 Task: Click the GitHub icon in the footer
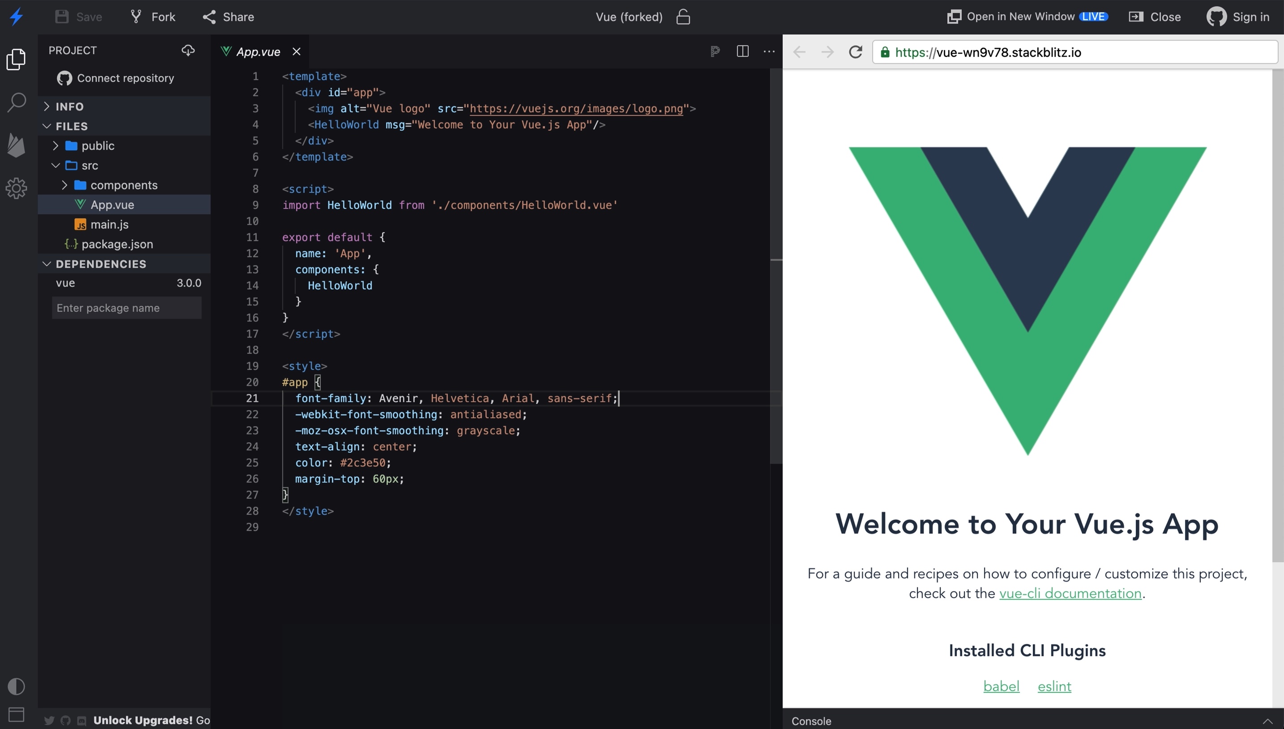66,721
